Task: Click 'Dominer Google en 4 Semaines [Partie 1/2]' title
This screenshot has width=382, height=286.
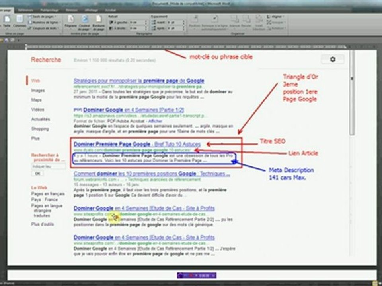Action: [x=134, y=110]
